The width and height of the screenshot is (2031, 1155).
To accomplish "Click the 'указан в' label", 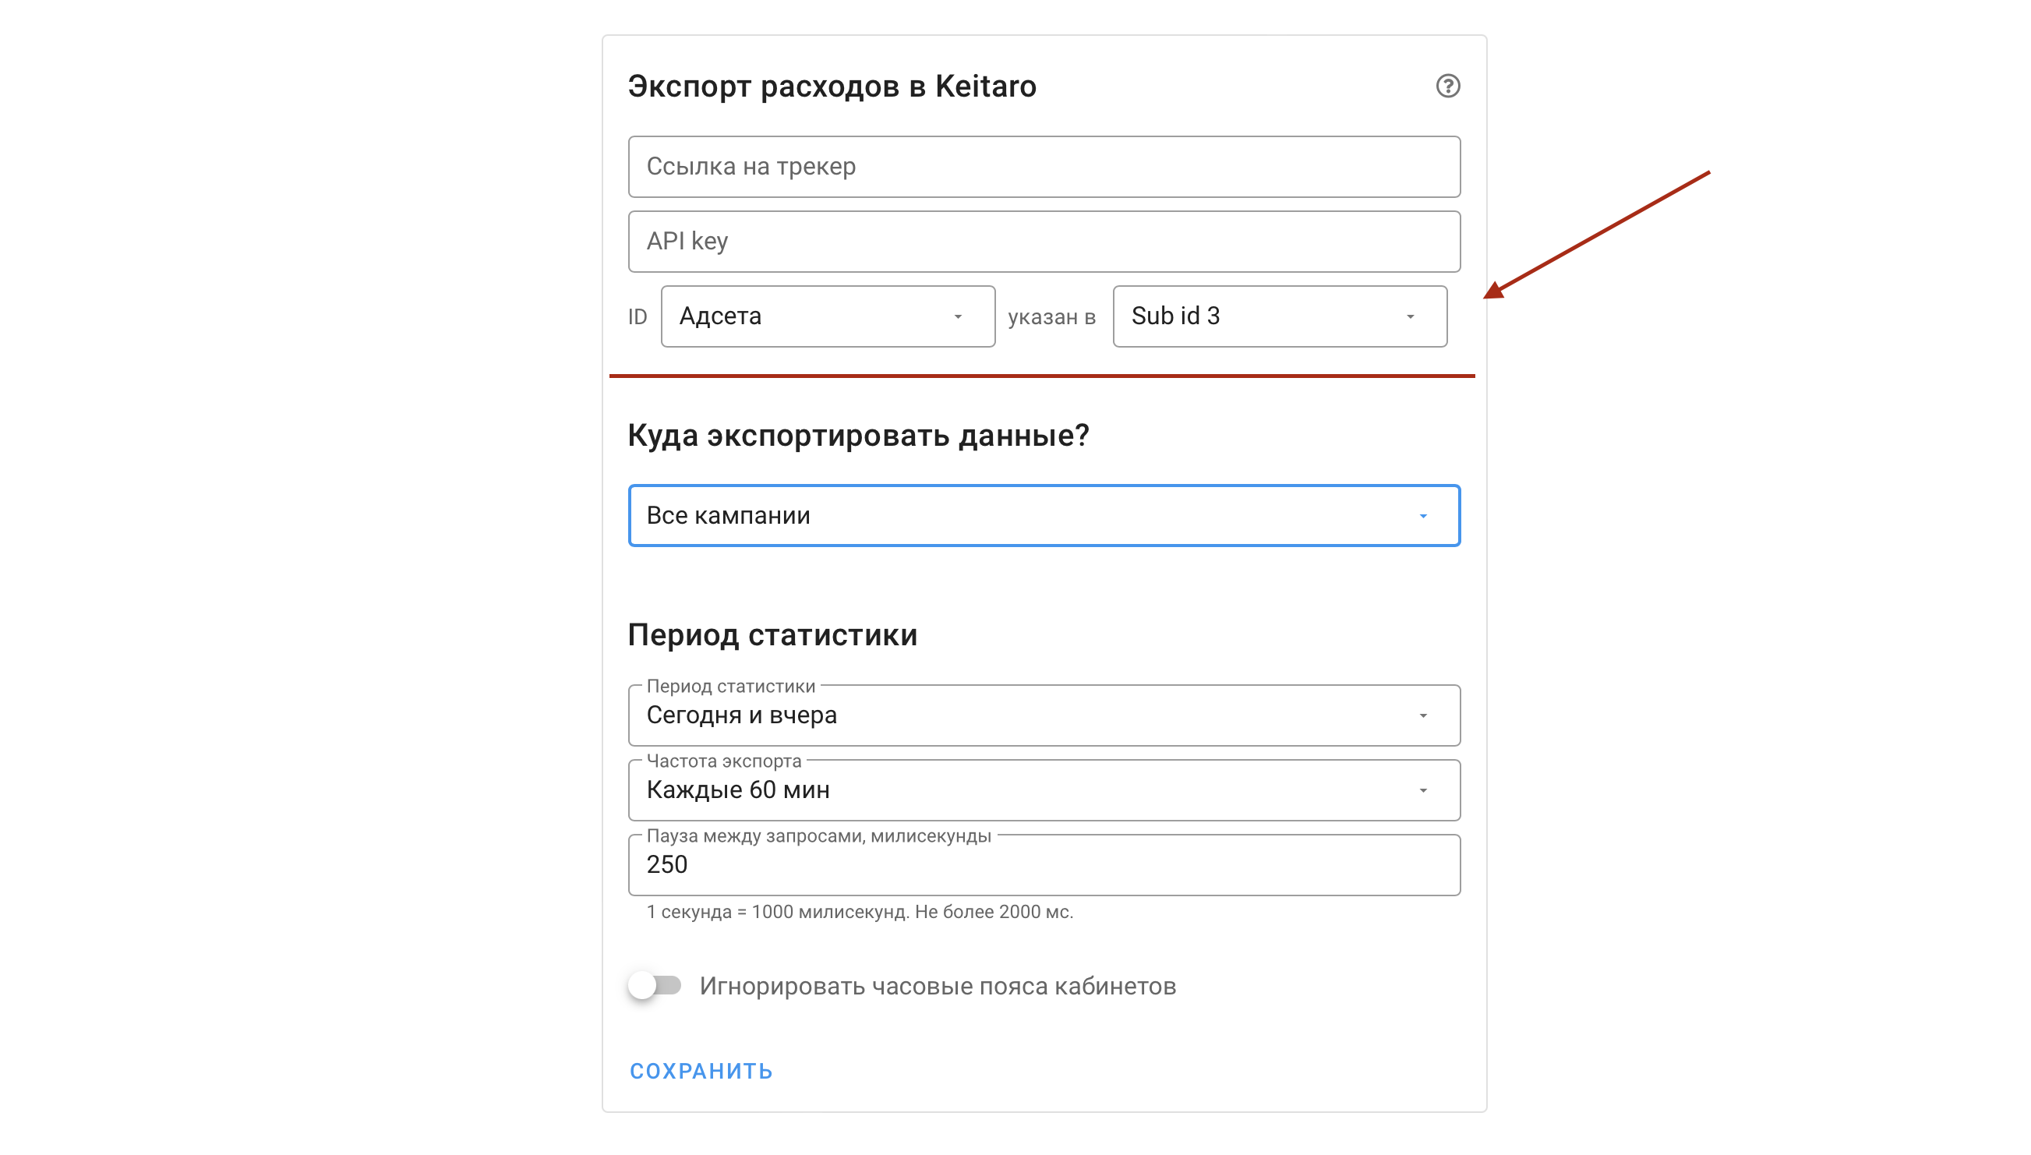I will click(1051, 316).
